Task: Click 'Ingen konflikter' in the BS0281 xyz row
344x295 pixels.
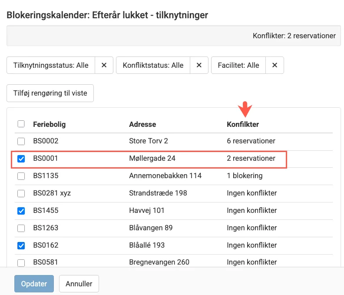Action: (x=252, y=193)
